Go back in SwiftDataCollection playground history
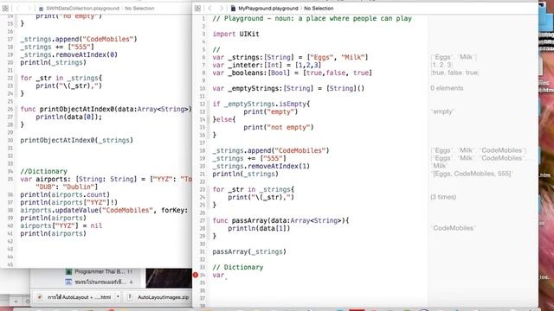This screenshot has height=311, width=554. coord(18,8)
